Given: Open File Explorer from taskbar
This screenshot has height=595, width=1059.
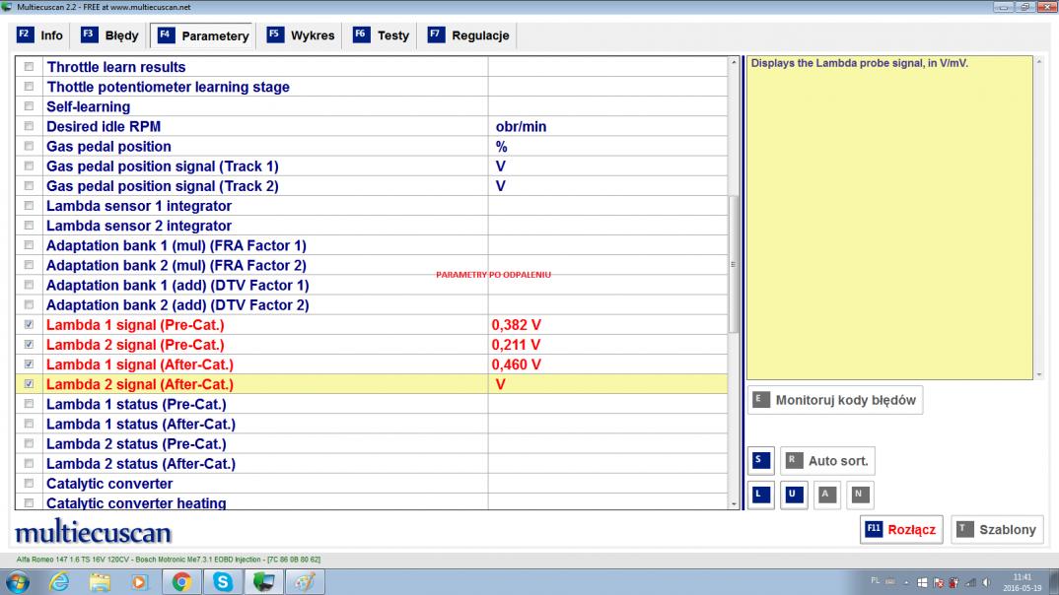Looking at the screenshot, I should tap(100, 581).
